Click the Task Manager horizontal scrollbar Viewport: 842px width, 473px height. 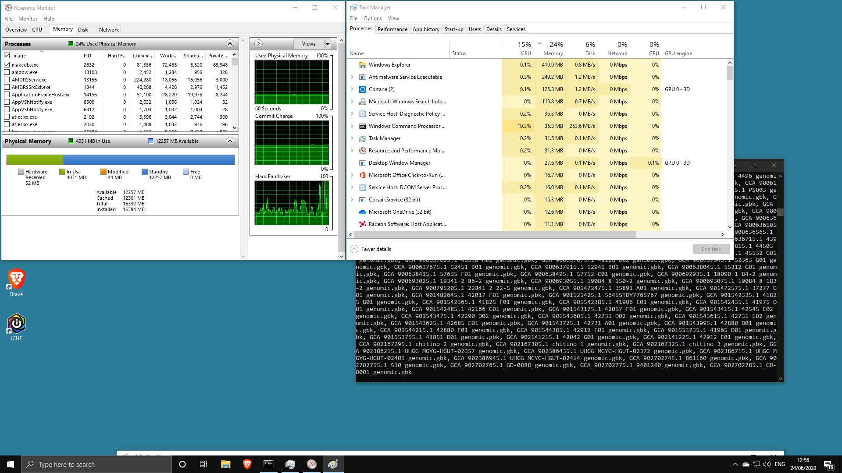(495, 235)
